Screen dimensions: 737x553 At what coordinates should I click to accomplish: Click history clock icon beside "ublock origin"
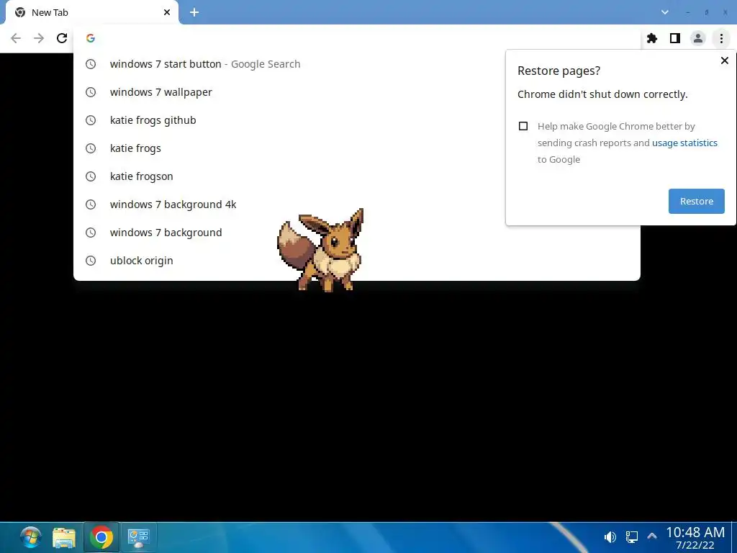91,261
